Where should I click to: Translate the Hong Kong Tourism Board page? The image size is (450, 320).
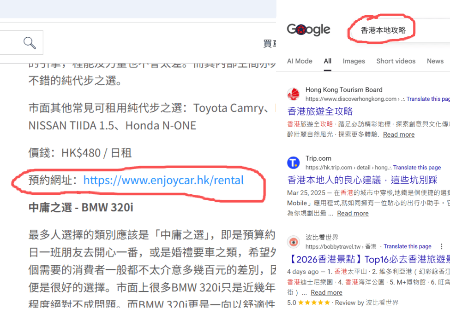tap(428, 99)
